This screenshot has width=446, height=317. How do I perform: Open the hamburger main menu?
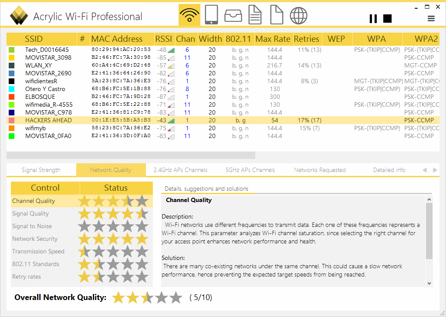431,19
